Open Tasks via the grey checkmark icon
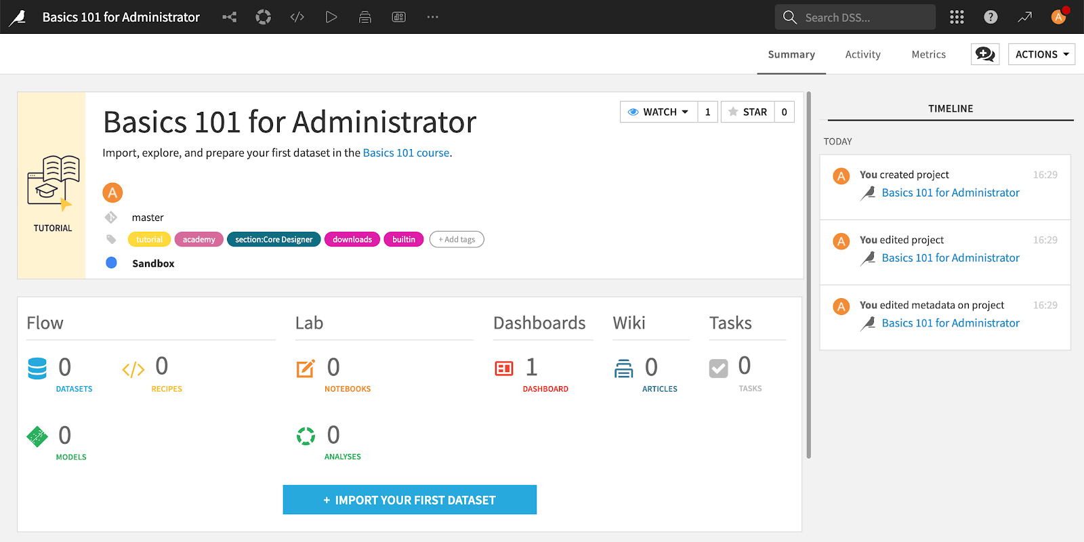The image size is (1084, 542). pyautogui.click(x=718, y=369)
